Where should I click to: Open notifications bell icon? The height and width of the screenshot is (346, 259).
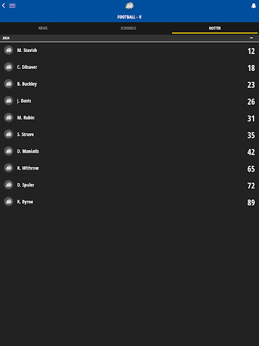[x=254, y=6]
